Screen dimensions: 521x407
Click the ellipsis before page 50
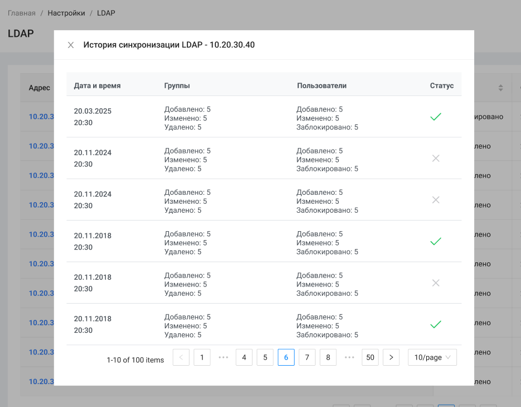click(349, 357)
